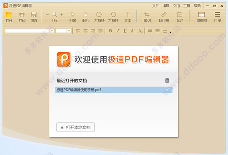228x155 pixels.
Task: Select the hand (手形) pan tool
Action: point(85,17)
